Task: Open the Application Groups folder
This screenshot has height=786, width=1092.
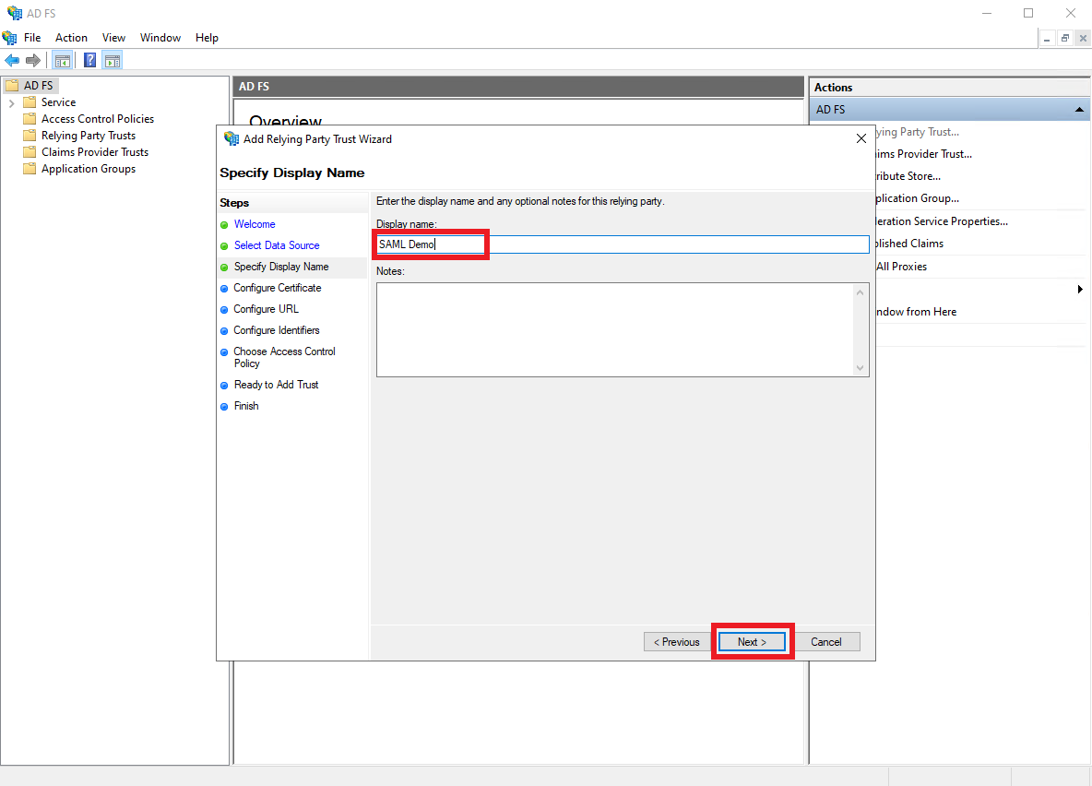Action: coord(88,169)
